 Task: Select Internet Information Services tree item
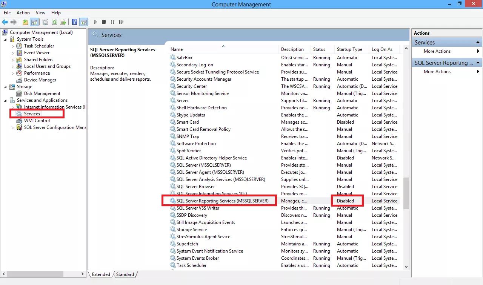[x=54, y=107]
